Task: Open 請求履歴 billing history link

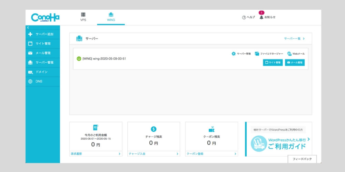Action: [x=76, y=154]
